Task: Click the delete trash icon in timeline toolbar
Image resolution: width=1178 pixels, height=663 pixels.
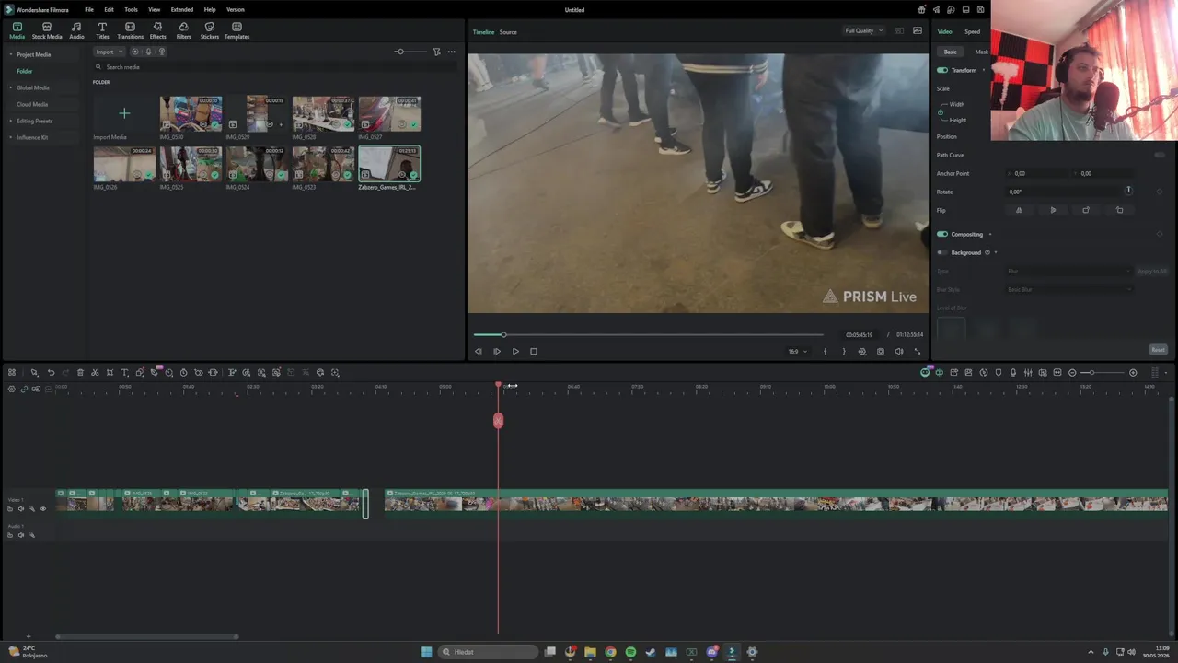Action: click(80, 373)
